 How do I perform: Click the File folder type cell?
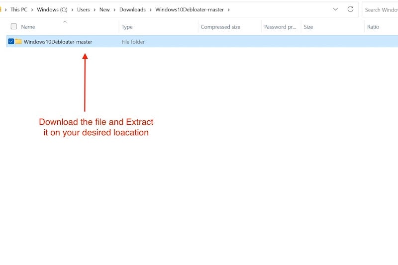coord(133,42)
